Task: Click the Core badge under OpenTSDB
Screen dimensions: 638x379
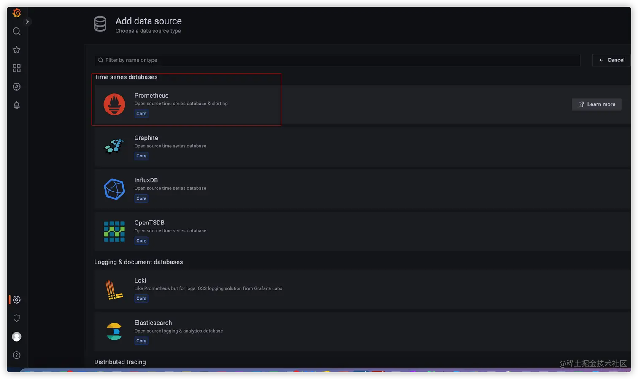Action: [141, 241]
